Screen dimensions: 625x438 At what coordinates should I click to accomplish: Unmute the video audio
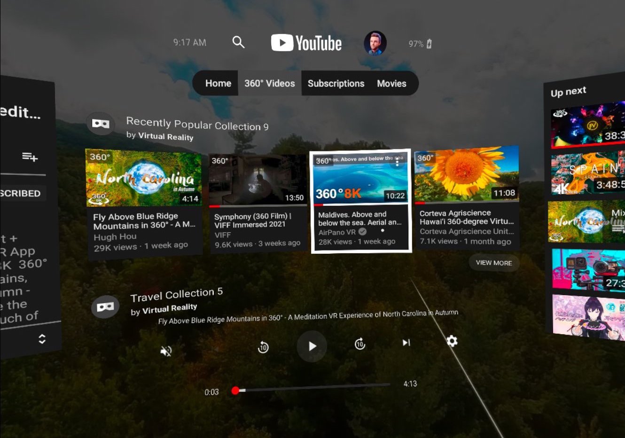coord(166,351)
